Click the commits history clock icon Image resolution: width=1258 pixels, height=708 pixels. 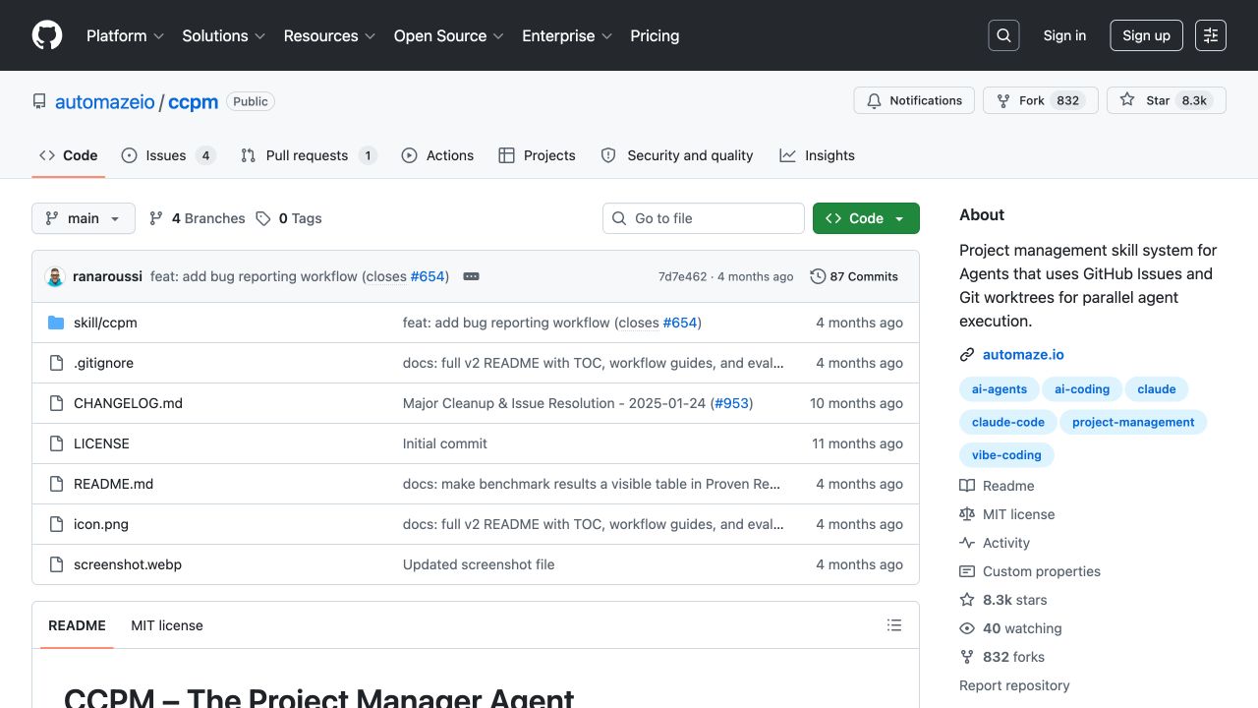click(x=818, y=276)
